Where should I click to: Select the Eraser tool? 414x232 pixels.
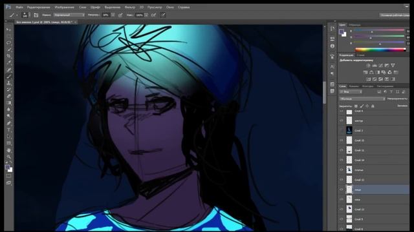8,96
